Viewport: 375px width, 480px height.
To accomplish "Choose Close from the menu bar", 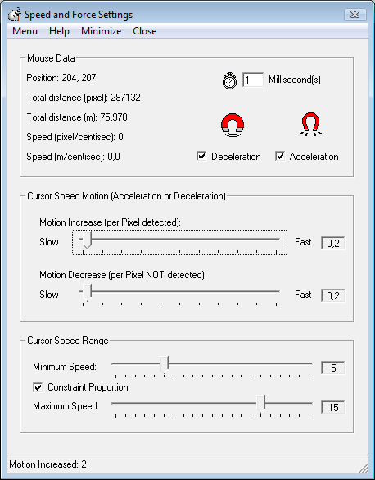I will point(144,31).
